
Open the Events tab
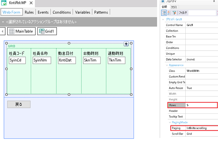pos(43,12)
